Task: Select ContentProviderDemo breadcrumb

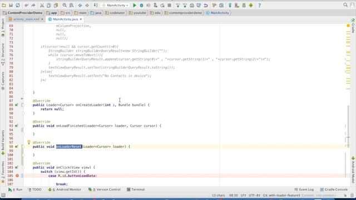Action: point(22,13)
